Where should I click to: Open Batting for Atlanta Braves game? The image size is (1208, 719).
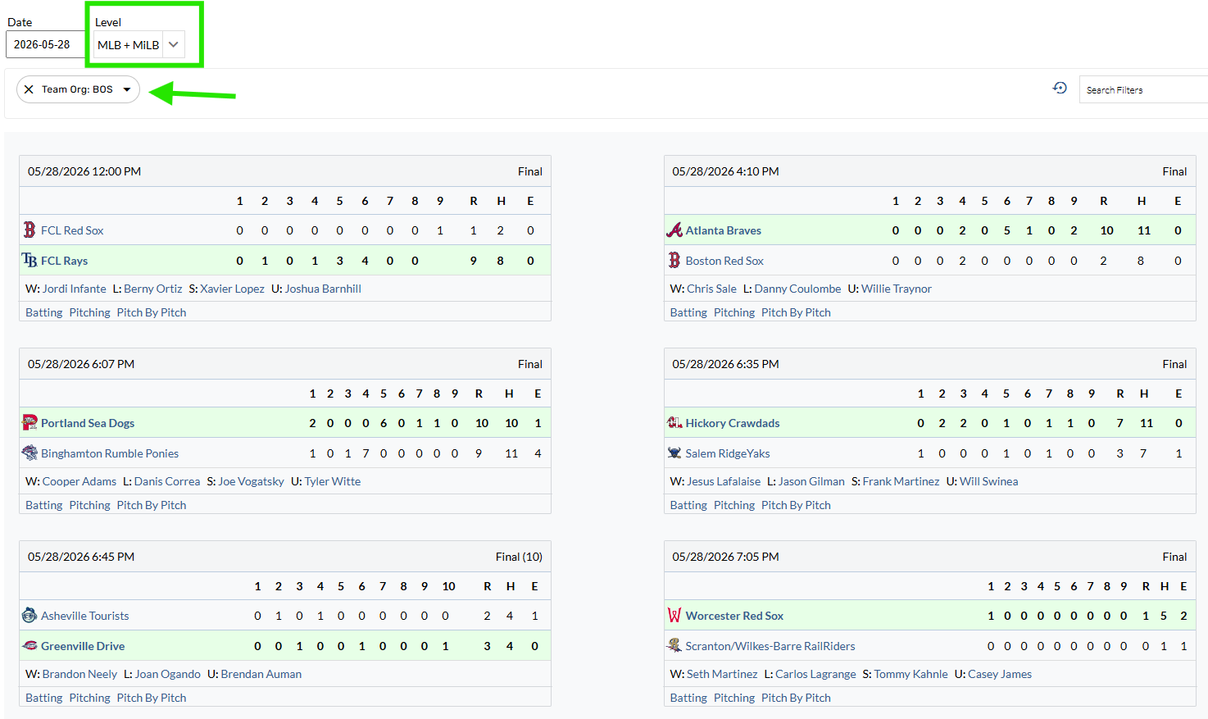(688, 312)
